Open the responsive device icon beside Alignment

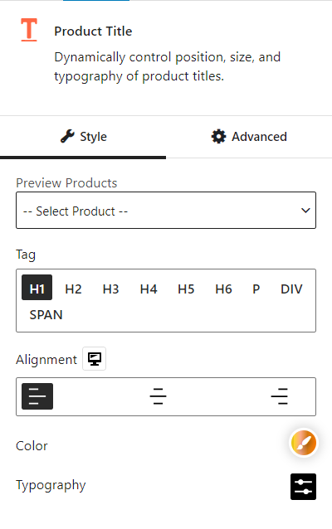(x=95, y=359)
